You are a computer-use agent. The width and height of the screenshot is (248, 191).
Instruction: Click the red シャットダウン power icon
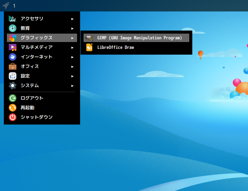(x=13, y=117)
